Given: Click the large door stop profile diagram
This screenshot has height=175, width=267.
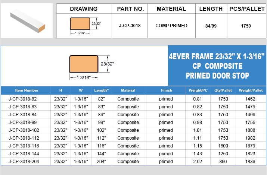Looking at the screenshot, I should pos(91,67).
